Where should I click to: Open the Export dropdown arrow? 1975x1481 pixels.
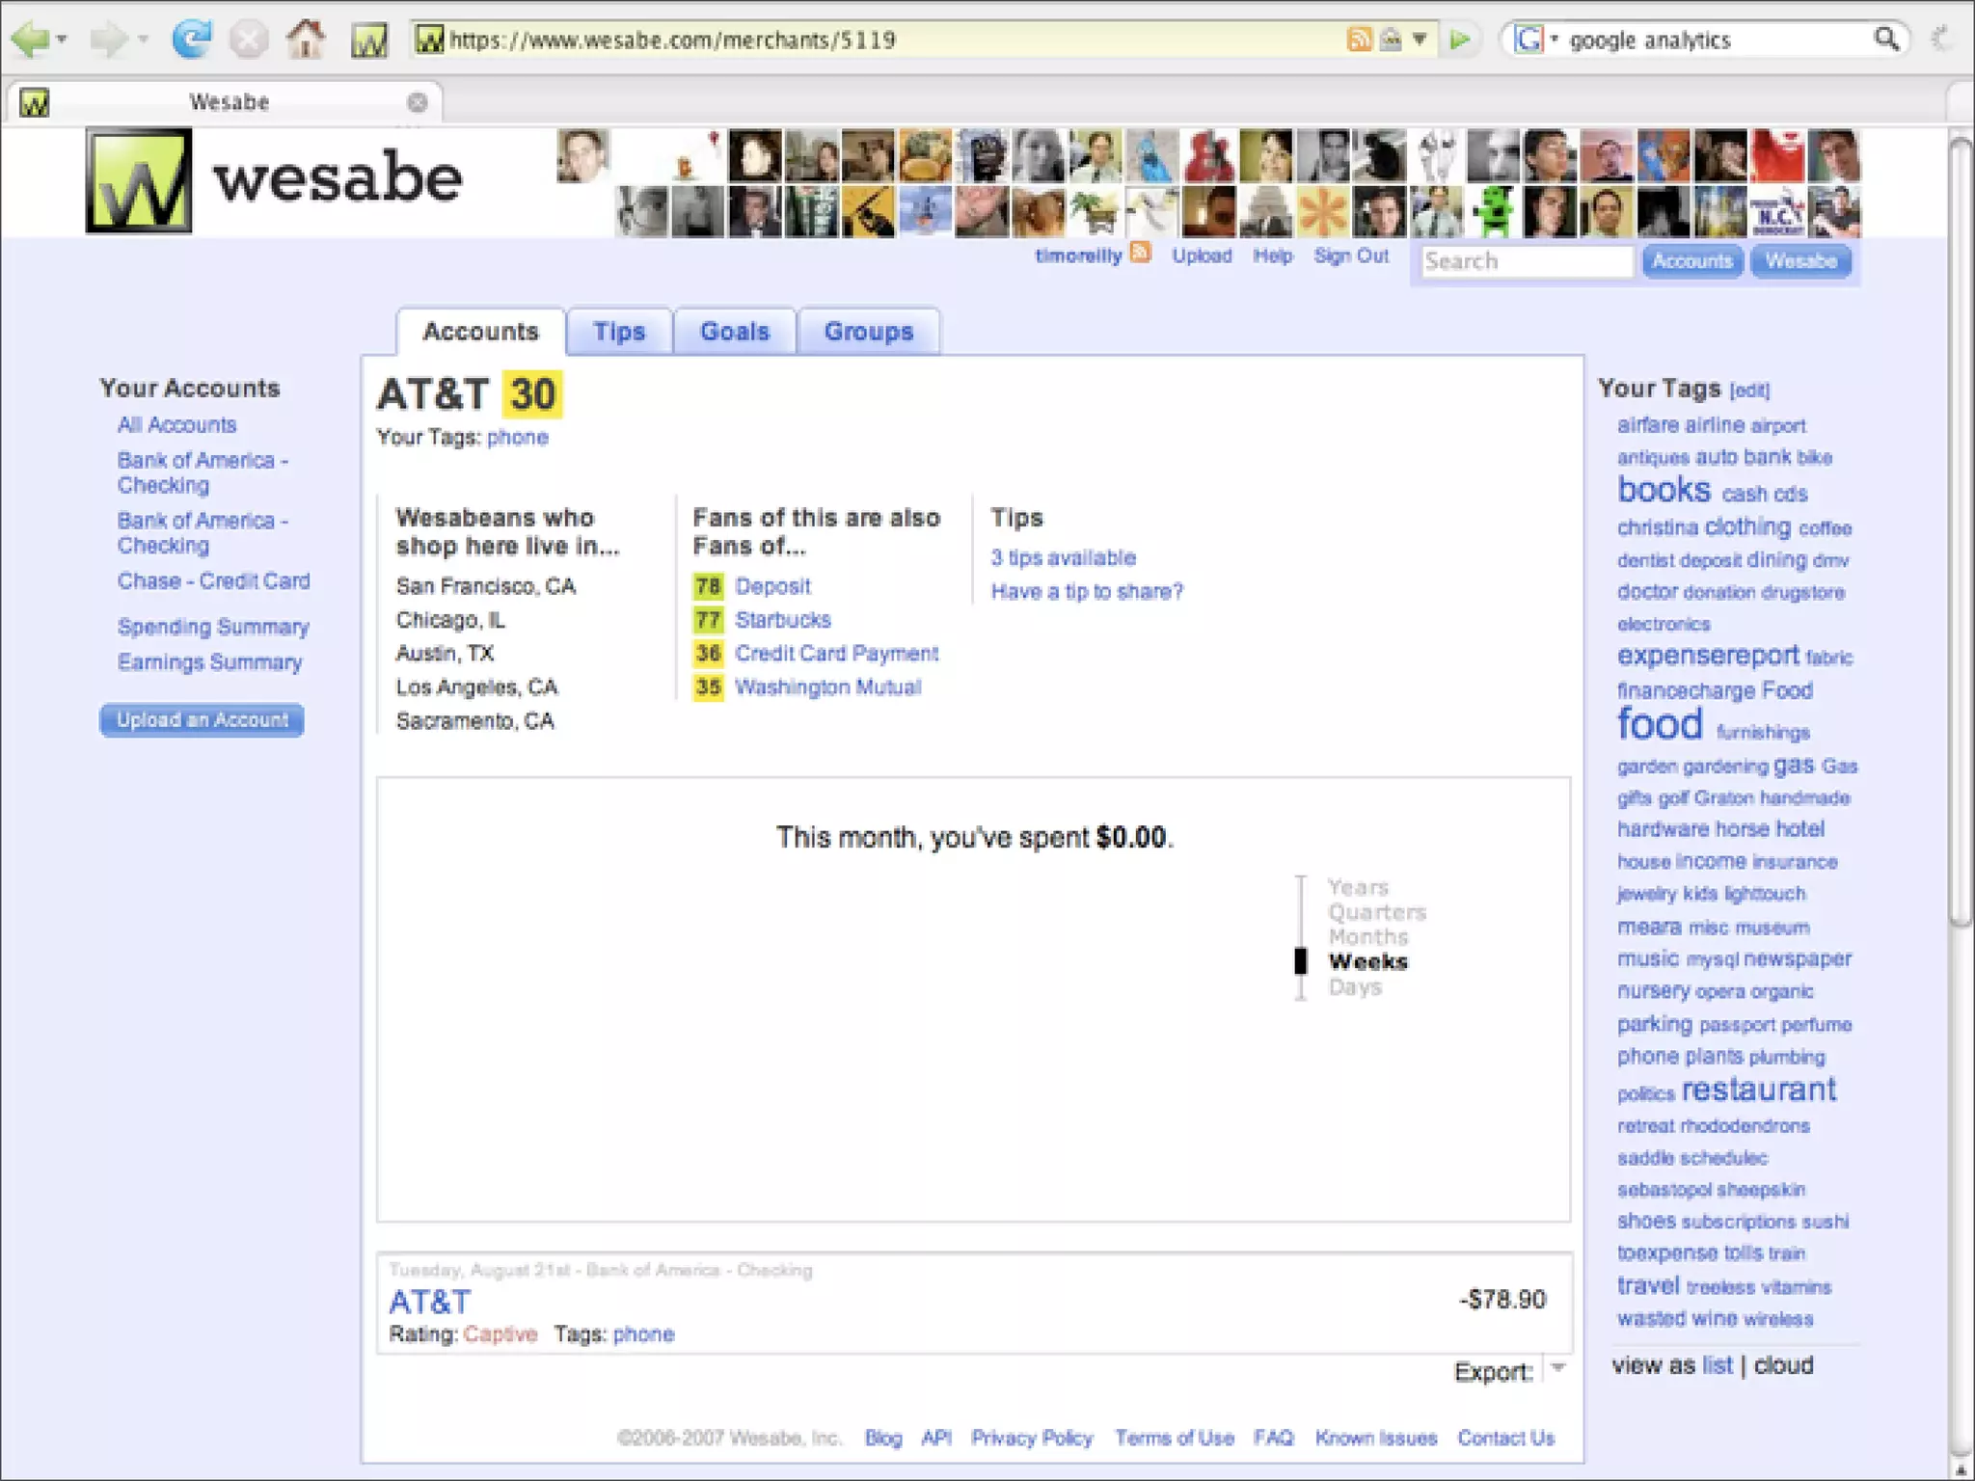click(x=1557, y=1369)
